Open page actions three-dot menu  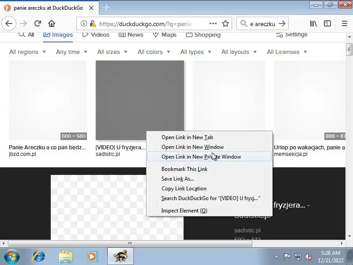[213, 23]
